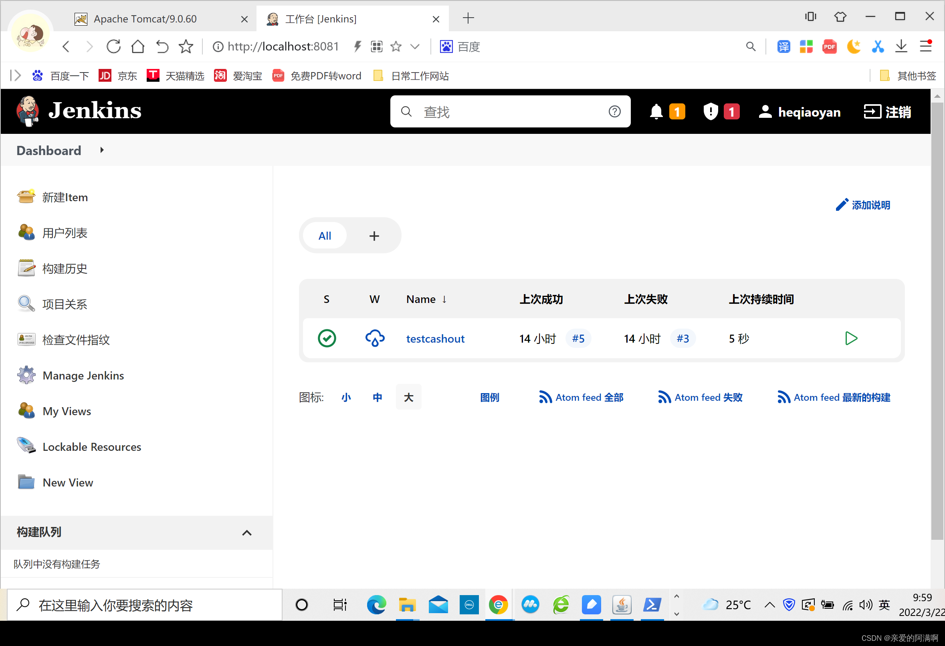945x646 pixels.
Task: Open the testcashout job link
Action: click(435, 339)
